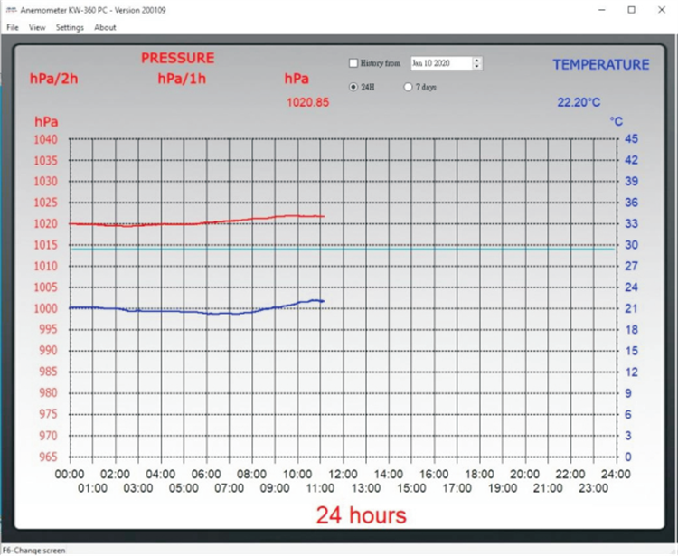Open the File menu
Viewport: 678px width, 556px height.
pyautogui.click(x=12, y=27)
